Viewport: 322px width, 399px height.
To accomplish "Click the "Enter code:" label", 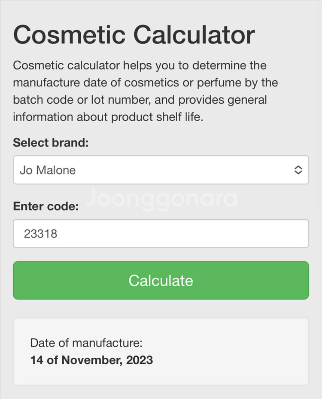I will (46, 206).
